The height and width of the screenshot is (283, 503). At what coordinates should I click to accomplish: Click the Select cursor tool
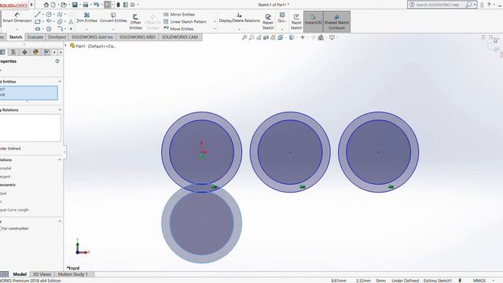[x=107, y=5]
